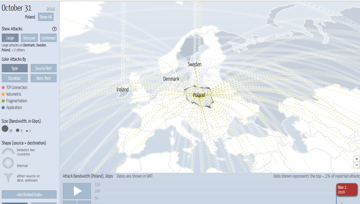Click the internal attack shape icon

click(8, 163)
